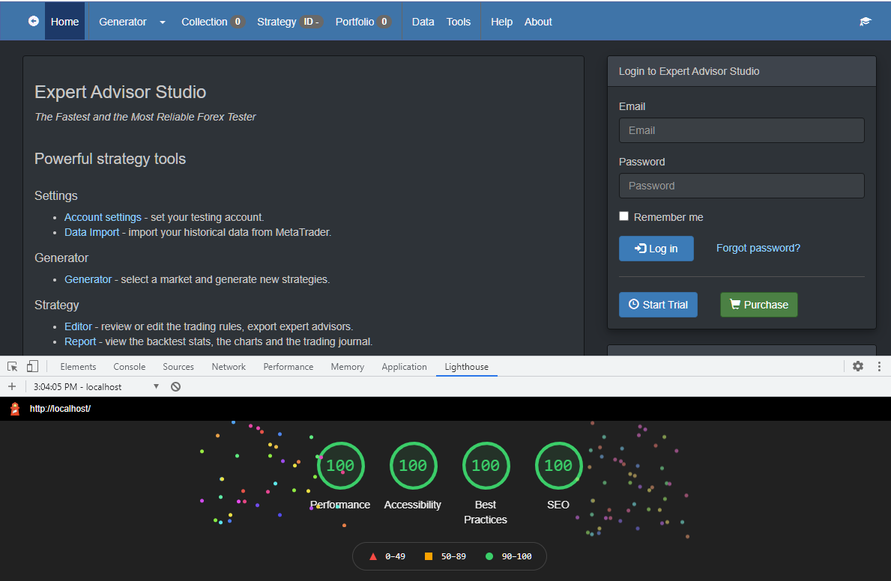Switch to the Sources tab
The width and height of the screenshot is (891, 581).
[178, 367]
